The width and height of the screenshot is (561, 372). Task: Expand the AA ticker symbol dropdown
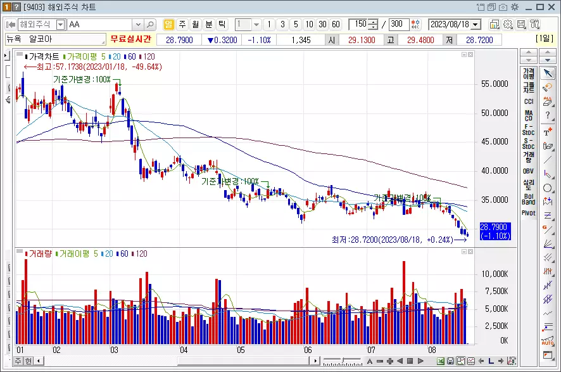pos(138,25)
